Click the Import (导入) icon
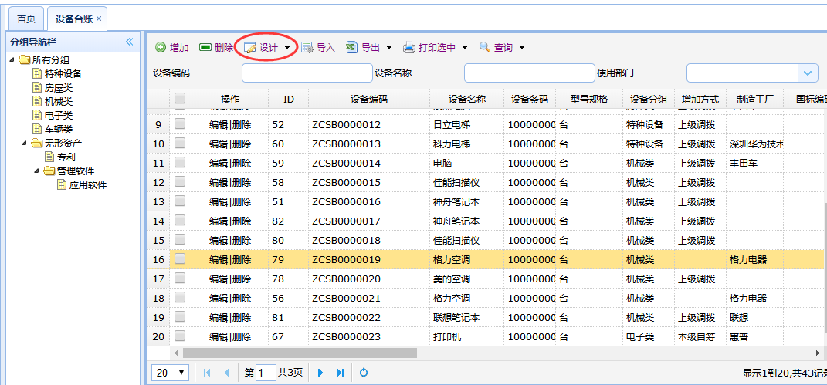Screen dimensions: 827x385 pos(307,47)
